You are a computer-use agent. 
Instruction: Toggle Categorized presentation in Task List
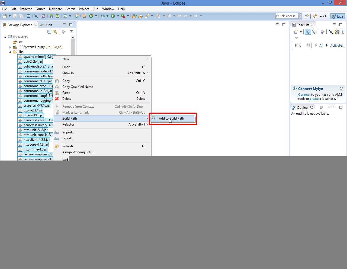(308, 32)
